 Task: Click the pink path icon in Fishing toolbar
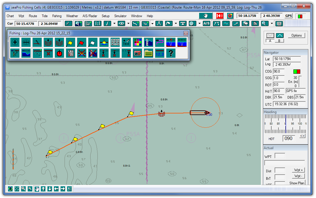(160, 42)
